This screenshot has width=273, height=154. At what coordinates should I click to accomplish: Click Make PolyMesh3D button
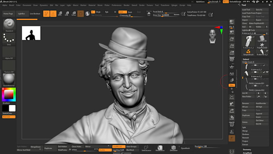coord(259,23)
